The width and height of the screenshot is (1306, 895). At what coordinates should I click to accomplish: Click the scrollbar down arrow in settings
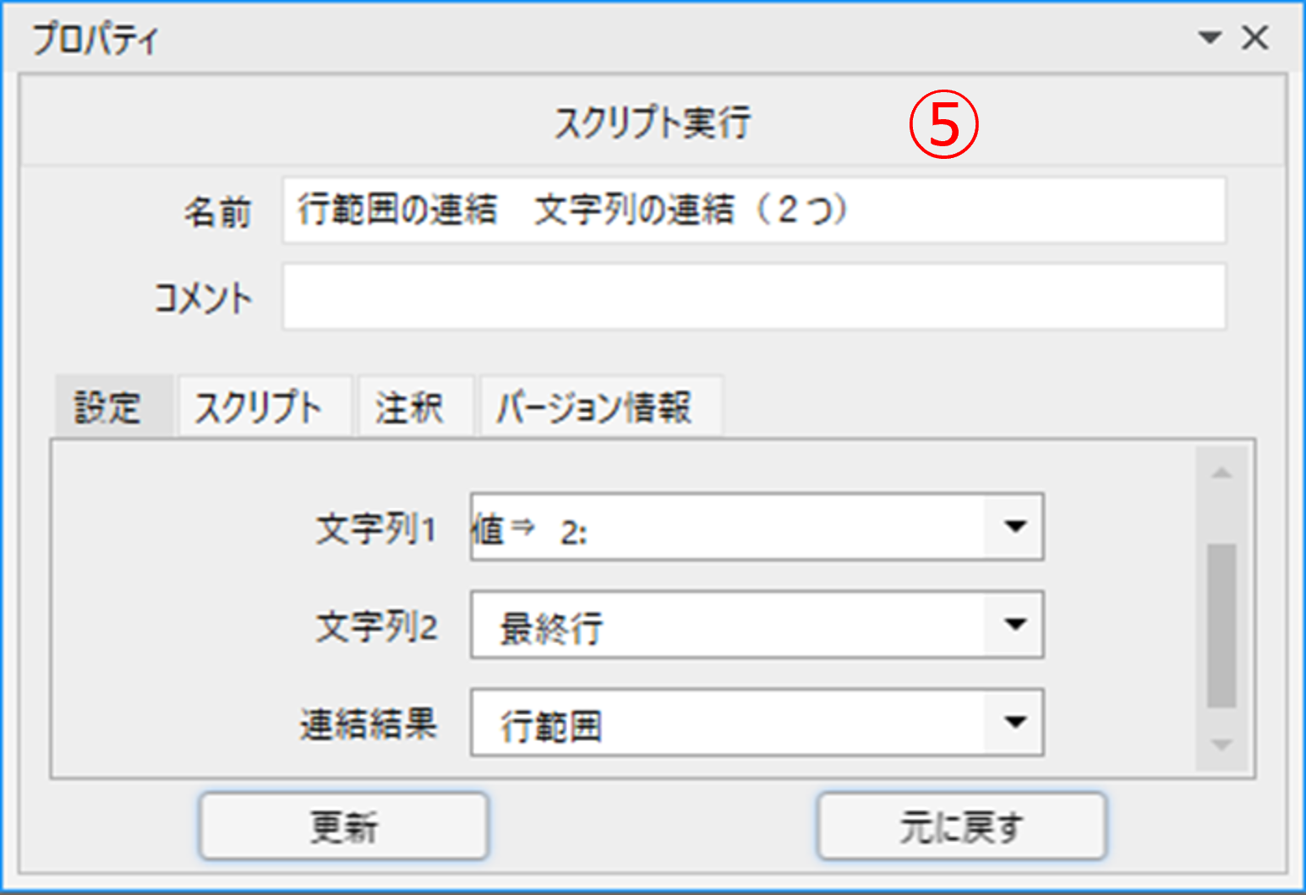click(1221, 745)
